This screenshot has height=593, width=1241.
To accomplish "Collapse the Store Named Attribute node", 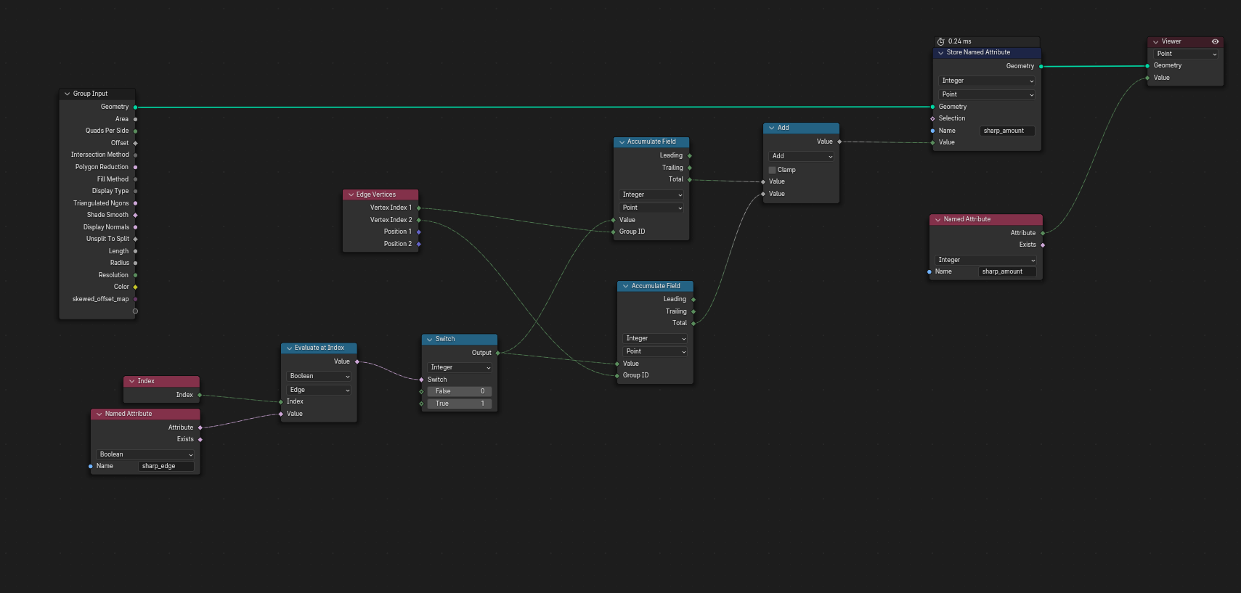I will tap(941, 52).
